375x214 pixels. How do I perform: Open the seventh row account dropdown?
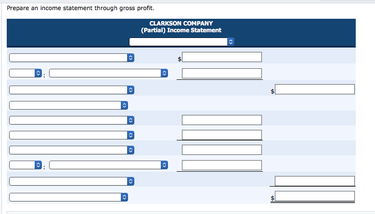72,150
